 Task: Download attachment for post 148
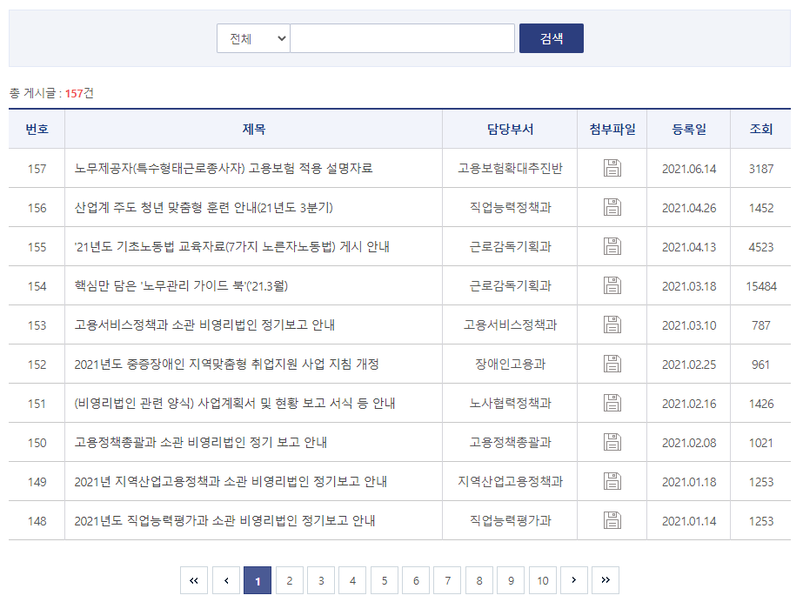(x=612, y=520)
